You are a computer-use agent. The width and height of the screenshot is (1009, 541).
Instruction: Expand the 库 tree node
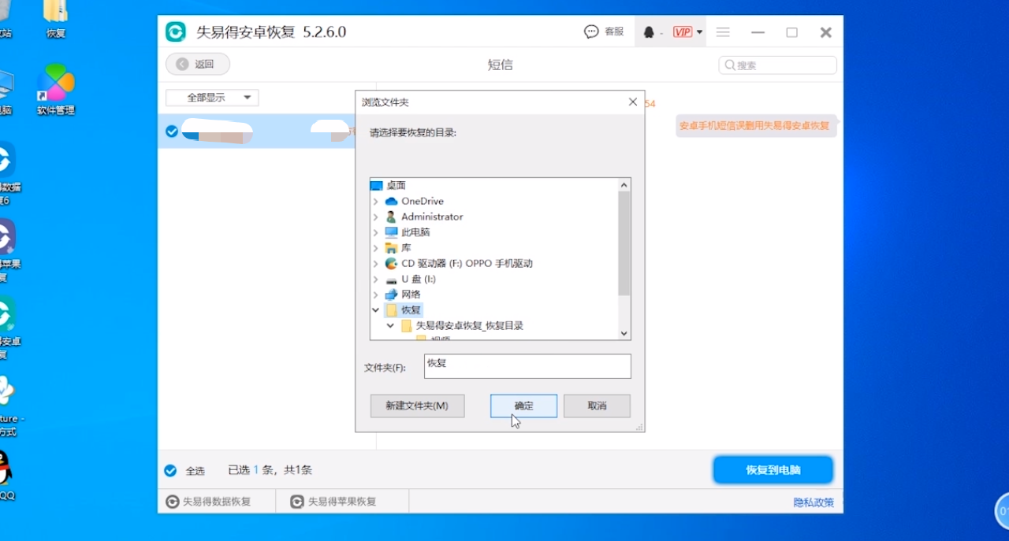point(375,248)
